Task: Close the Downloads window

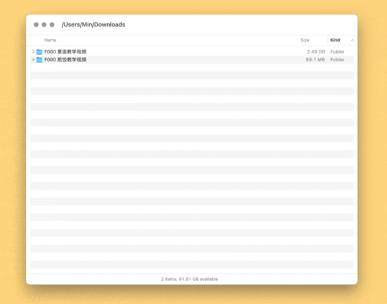Action: 36,24
